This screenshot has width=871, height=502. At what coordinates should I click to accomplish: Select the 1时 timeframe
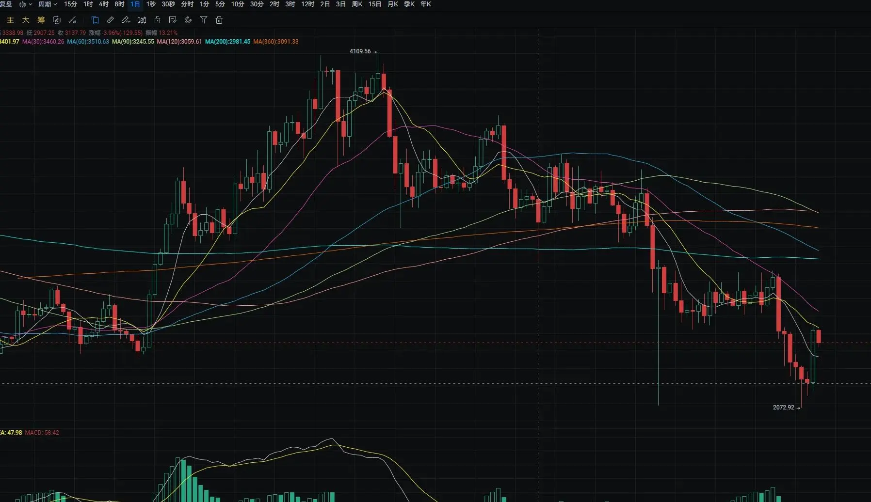click(88, 4)
